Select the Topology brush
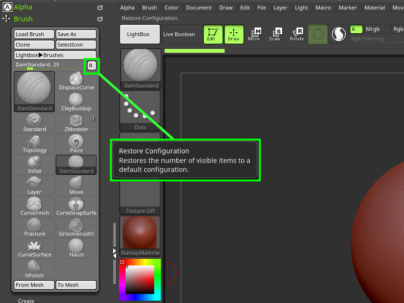The width and height of the screenshot is (404, 303). click(34, 144)
